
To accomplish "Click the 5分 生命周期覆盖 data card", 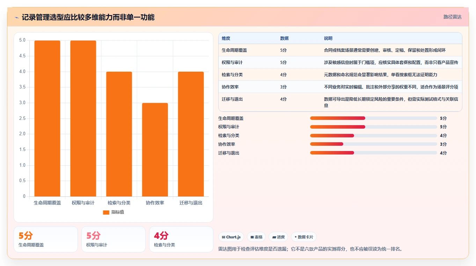I will (46, 239).
